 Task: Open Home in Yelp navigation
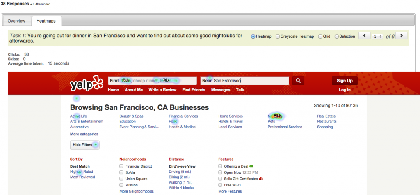click(113, 90)
